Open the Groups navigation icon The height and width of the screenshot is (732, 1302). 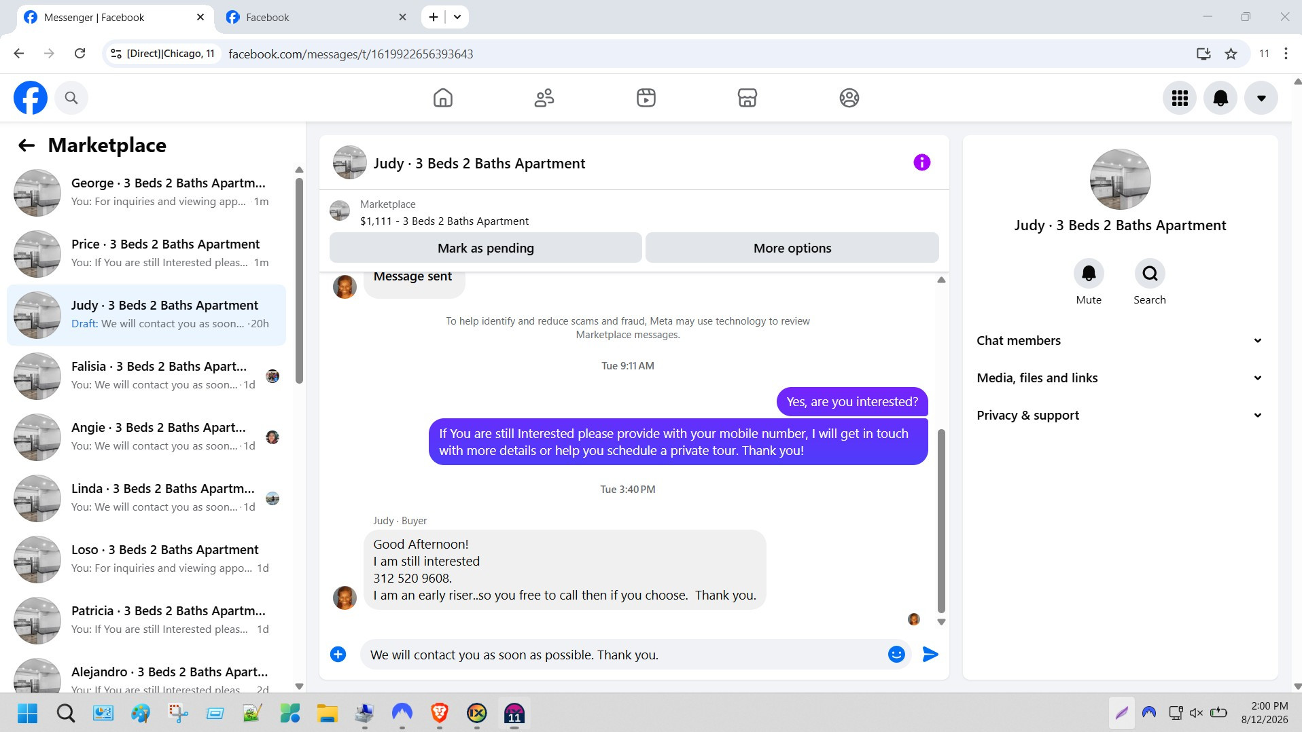(x=849, y=98)
